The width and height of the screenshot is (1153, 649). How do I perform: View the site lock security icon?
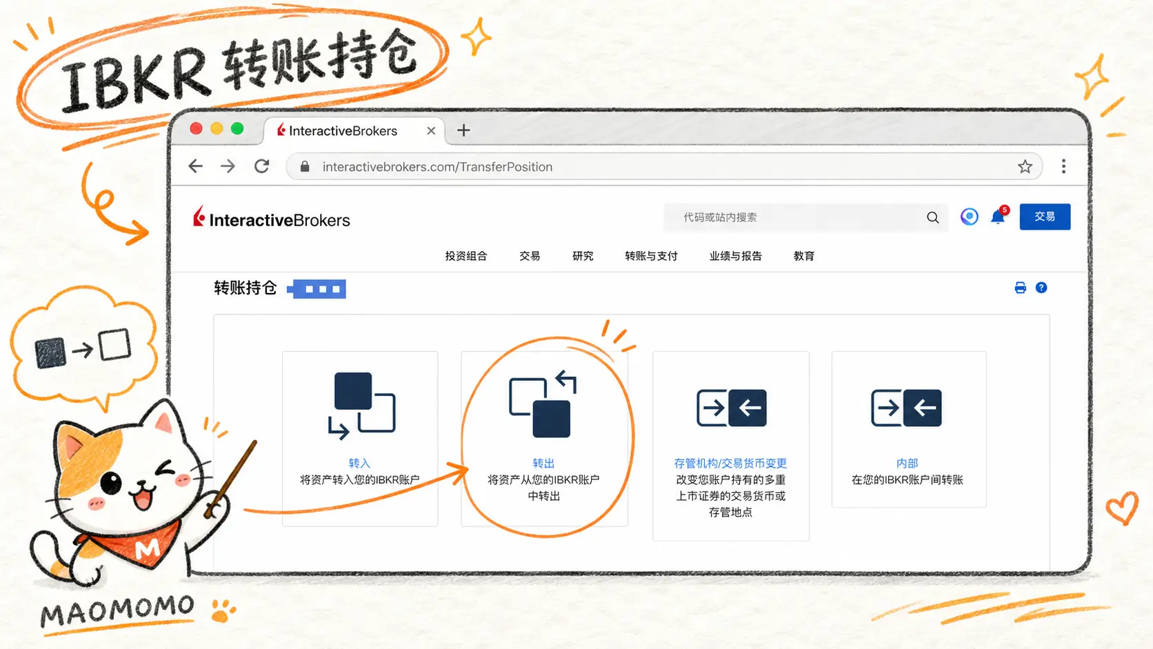[305, 166]
